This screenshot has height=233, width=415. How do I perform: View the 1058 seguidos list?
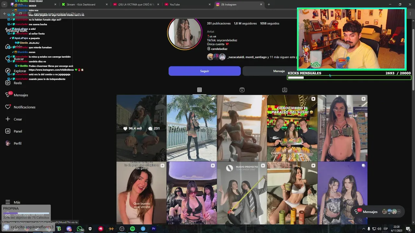point(269,23)
